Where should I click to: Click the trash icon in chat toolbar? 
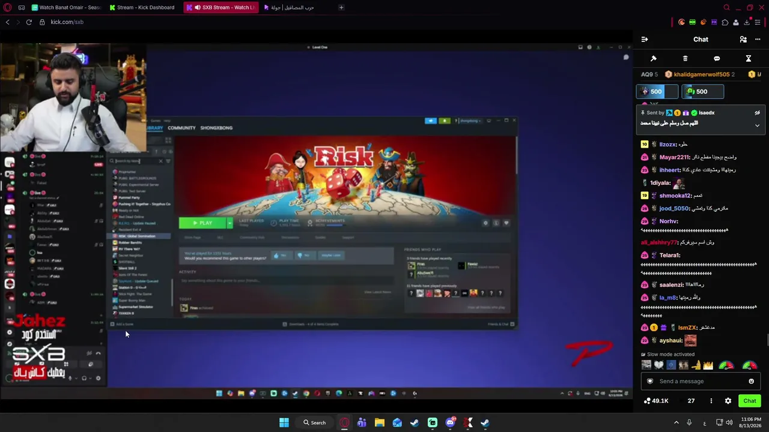(x=685, y=59)
